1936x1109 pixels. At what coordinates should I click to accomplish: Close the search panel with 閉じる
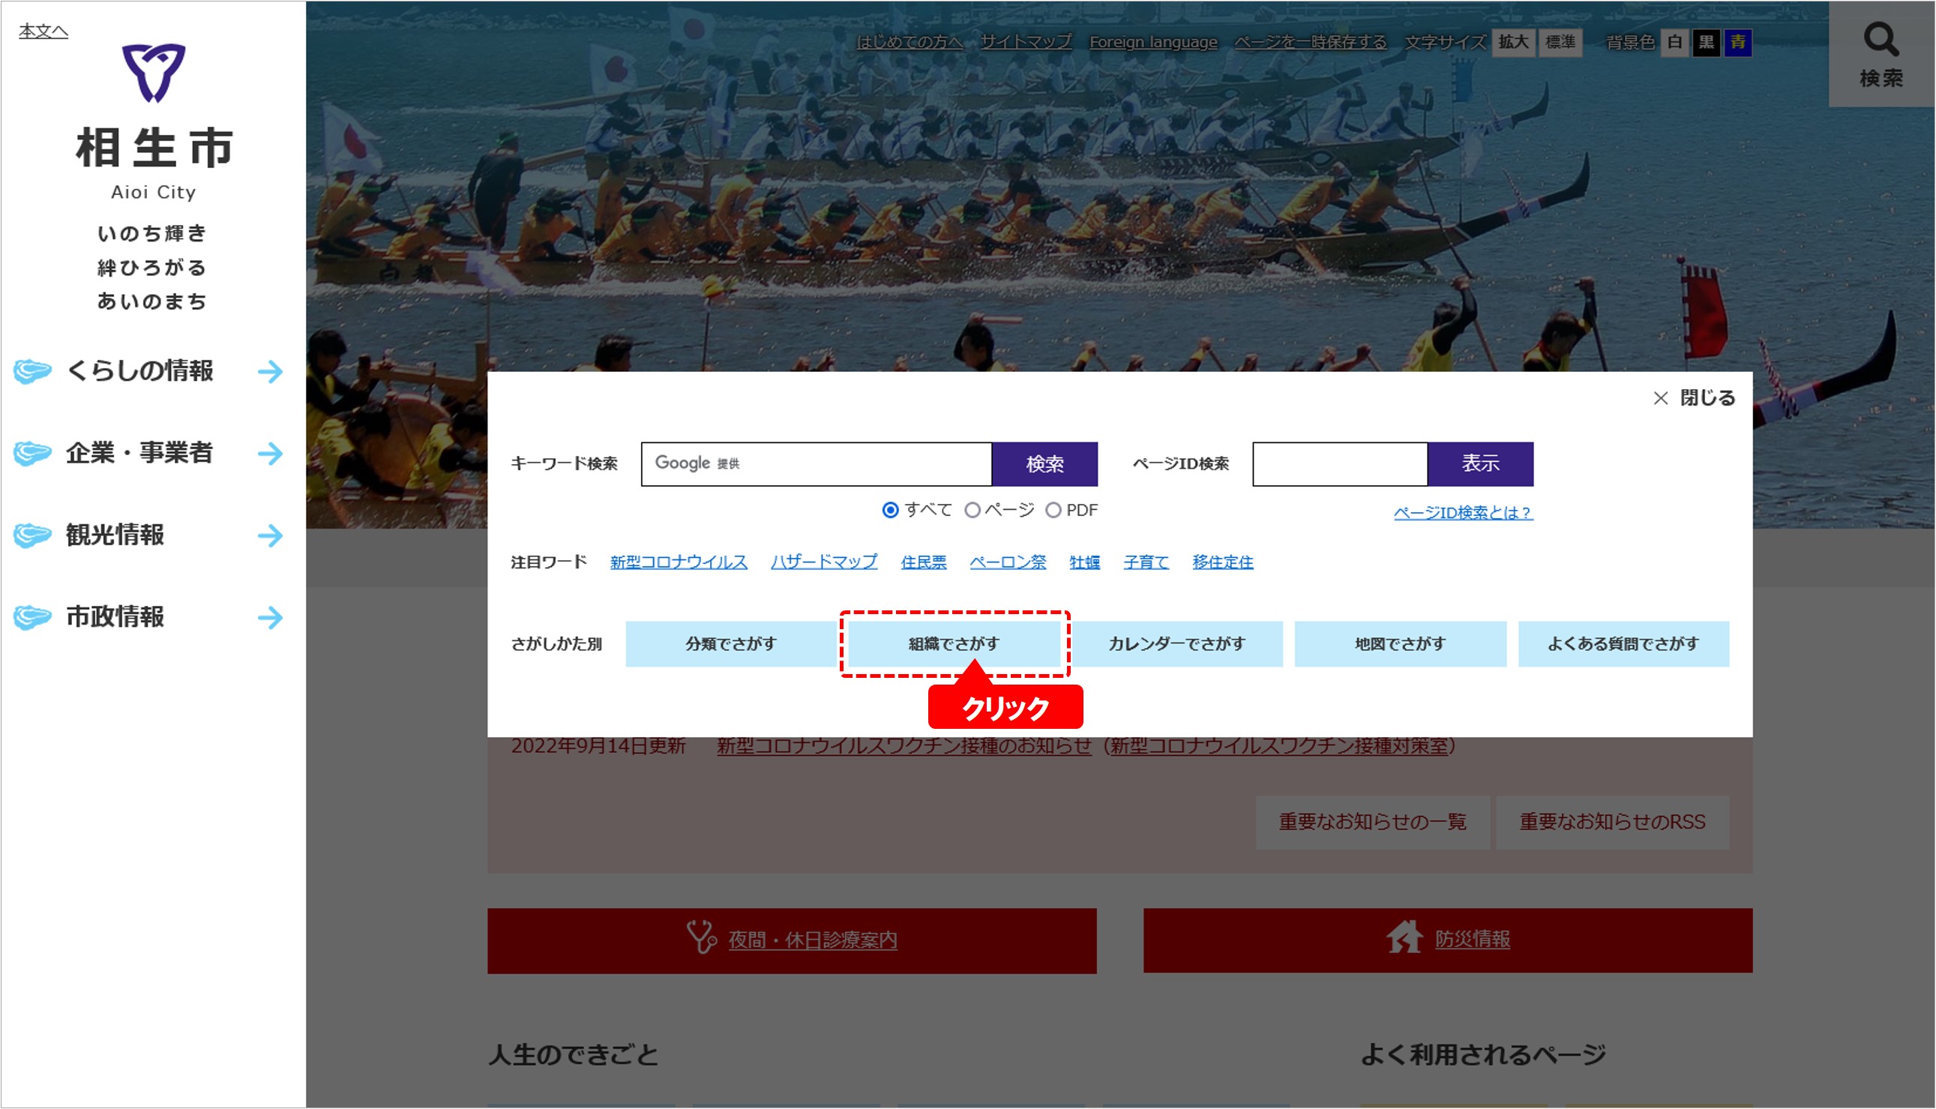pyautogui.click(x=1694, y=397)
